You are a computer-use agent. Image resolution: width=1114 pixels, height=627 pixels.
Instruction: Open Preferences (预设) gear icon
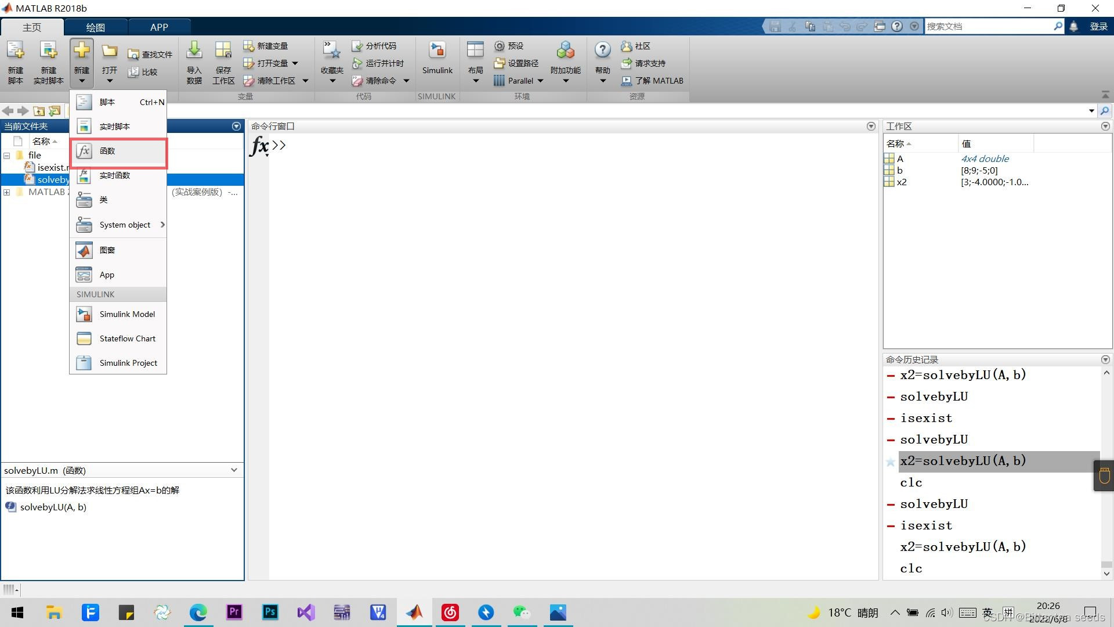coord(499,46)
